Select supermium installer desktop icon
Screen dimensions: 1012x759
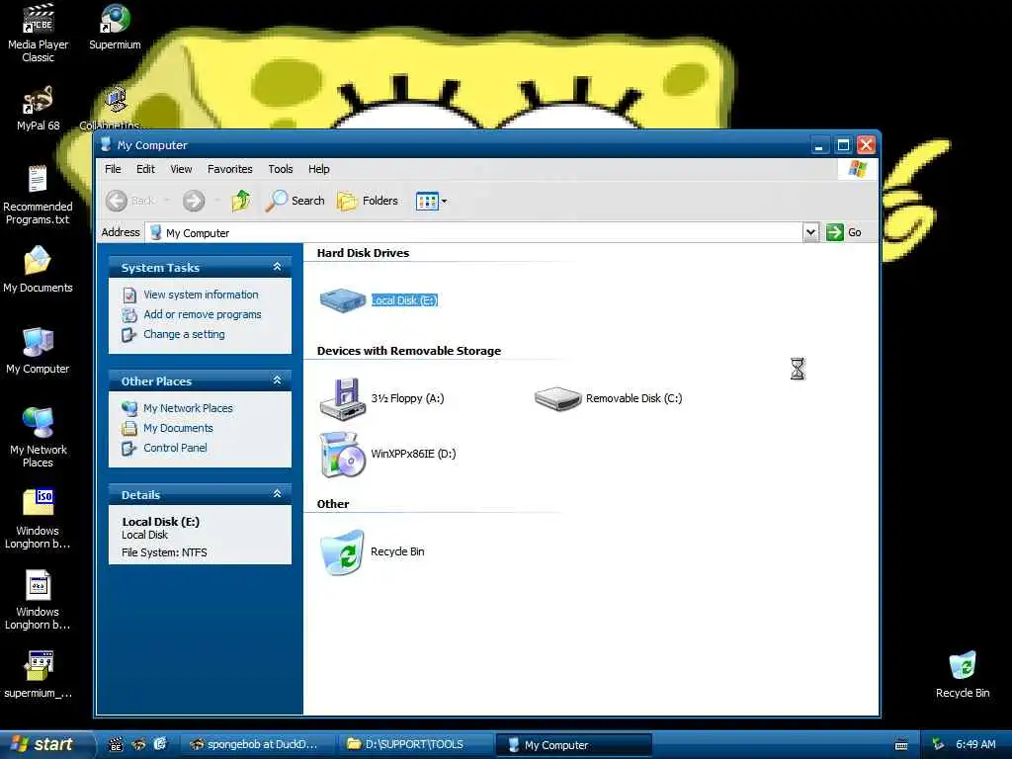(39, 675)
